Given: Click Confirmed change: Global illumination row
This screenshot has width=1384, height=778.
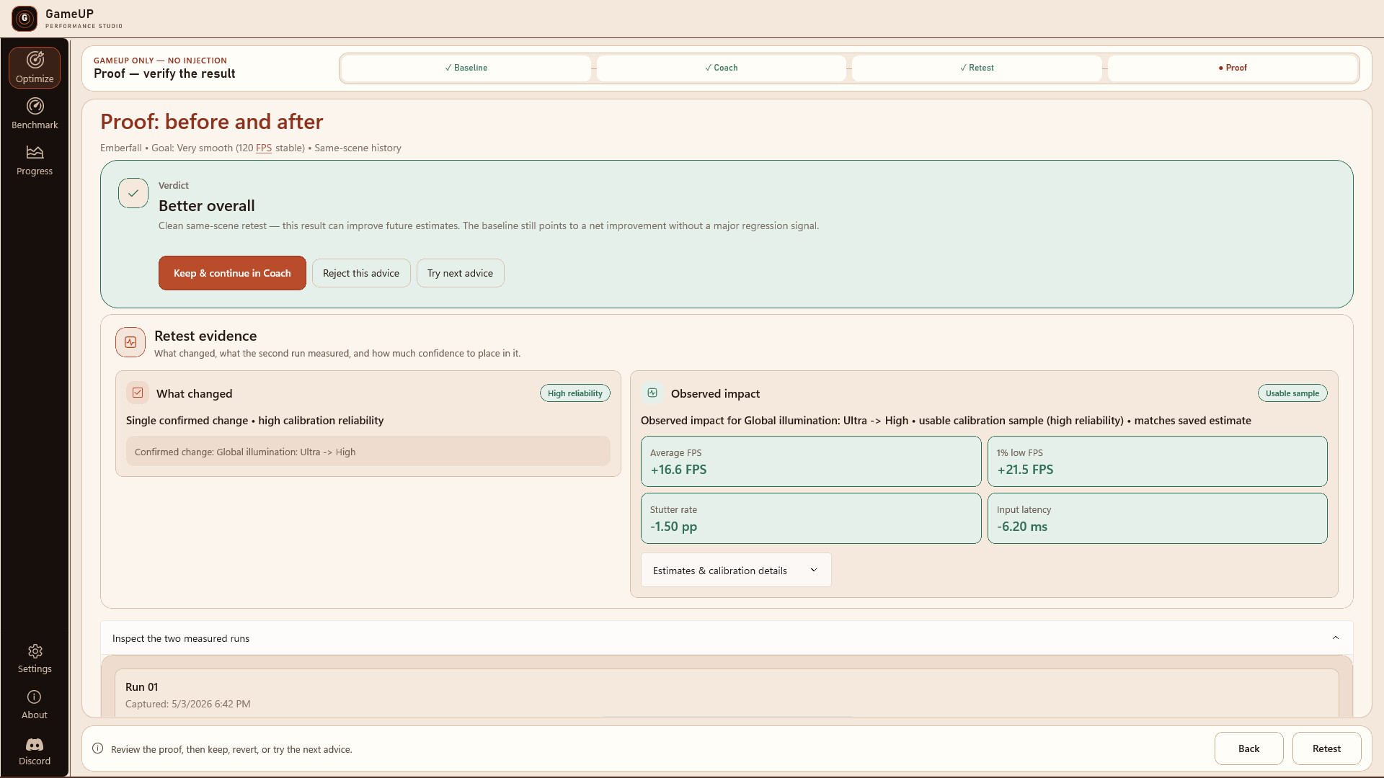Looking at the screenshot, I should 368,452.
